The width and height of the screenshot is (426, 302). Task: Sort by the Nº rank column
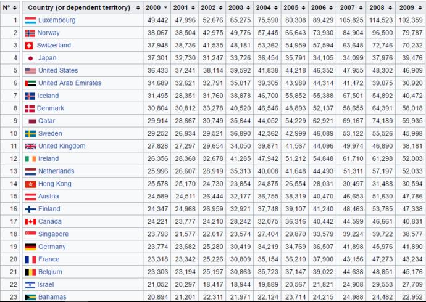pos(10,7)
